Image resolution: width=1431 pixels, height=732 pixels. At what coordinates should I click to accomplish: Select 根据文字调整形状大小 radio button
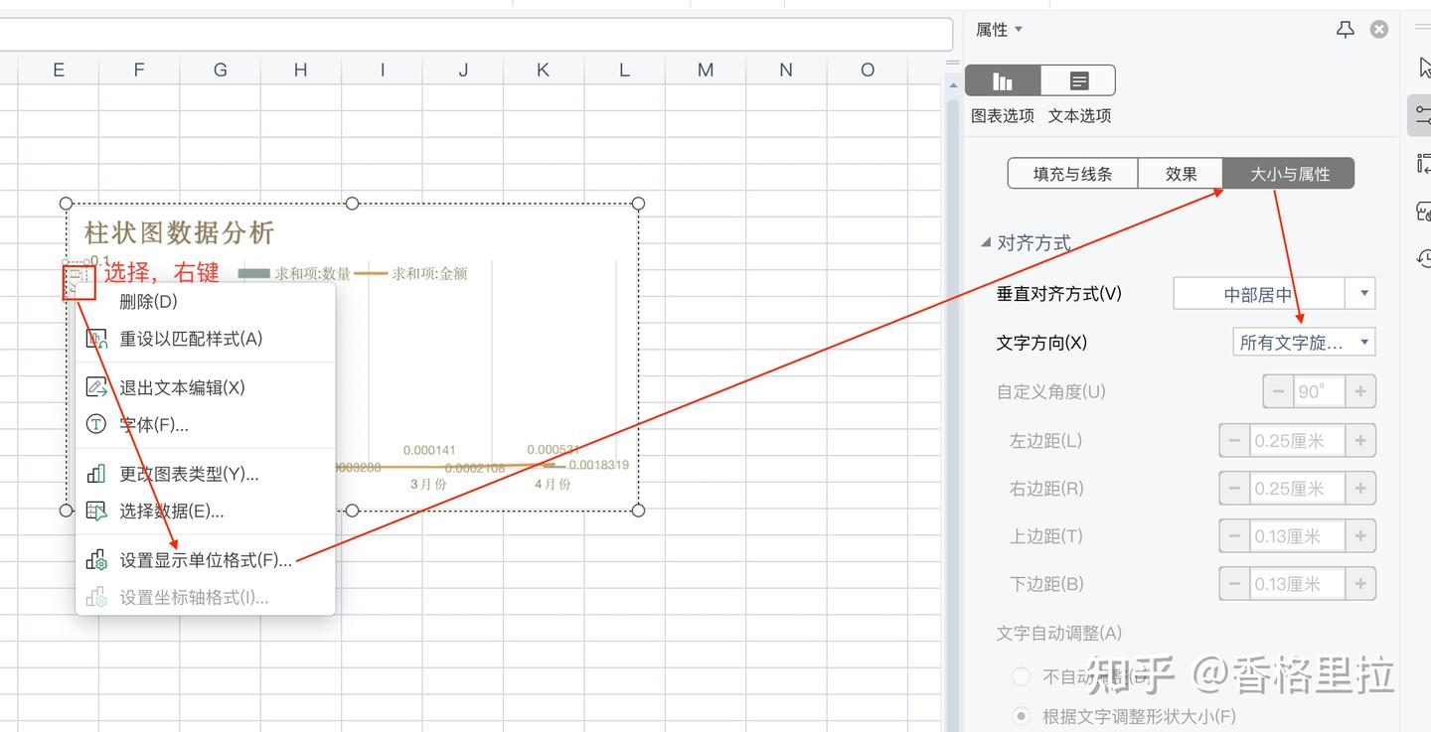[x=1021, y=715]
